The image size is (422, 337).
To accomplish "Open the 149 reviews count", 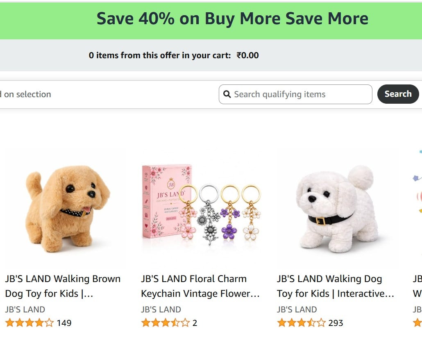I will 64,323.
